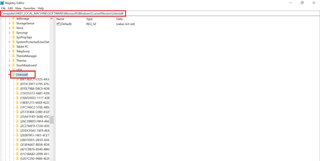Select the {51C5BAB2-2099 subkey label
Viewport: 320px width, 161px height.
coord(35,154)
